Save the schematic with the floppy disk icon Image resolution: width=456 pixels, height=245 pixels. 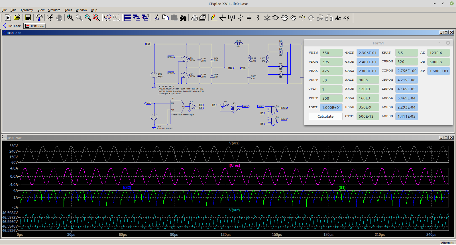(28, 18)
